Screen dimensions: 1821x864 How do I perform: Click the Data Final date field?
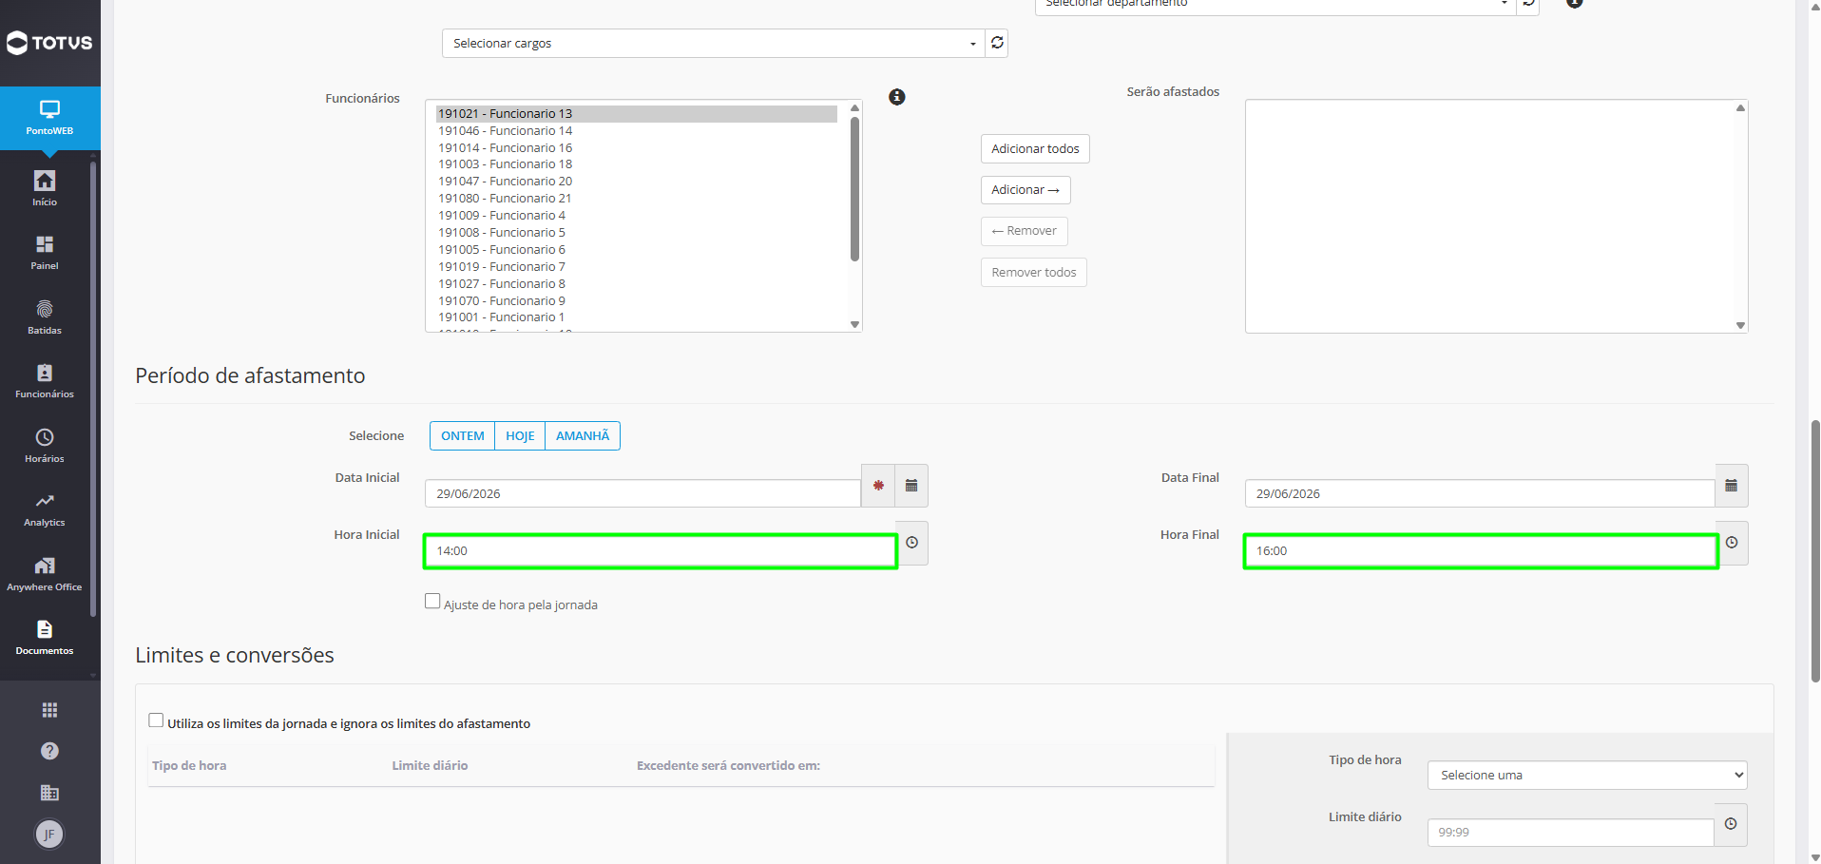click(1480, 493)
